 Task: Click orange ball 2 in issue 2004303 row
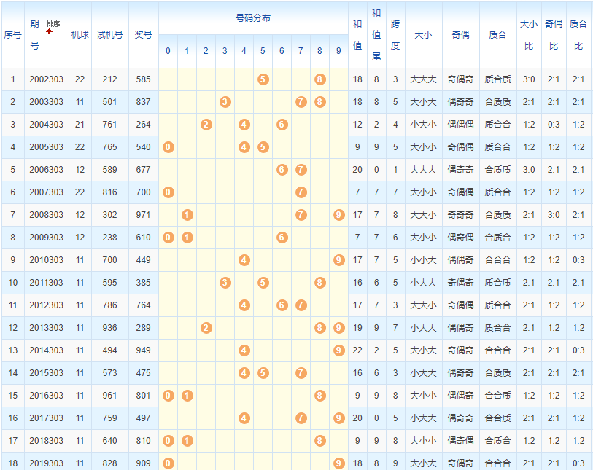click(x=206, y=125)
